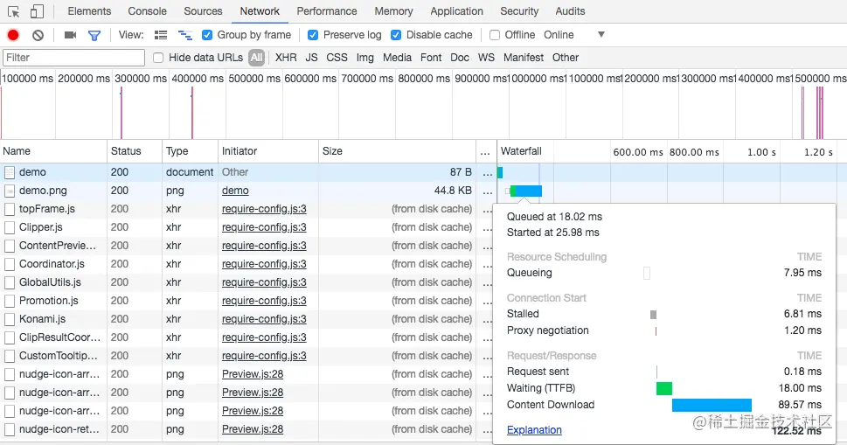Tick the checkbox beside Konami.js
This screenshot has height=445, width=847.
(10, 319)
